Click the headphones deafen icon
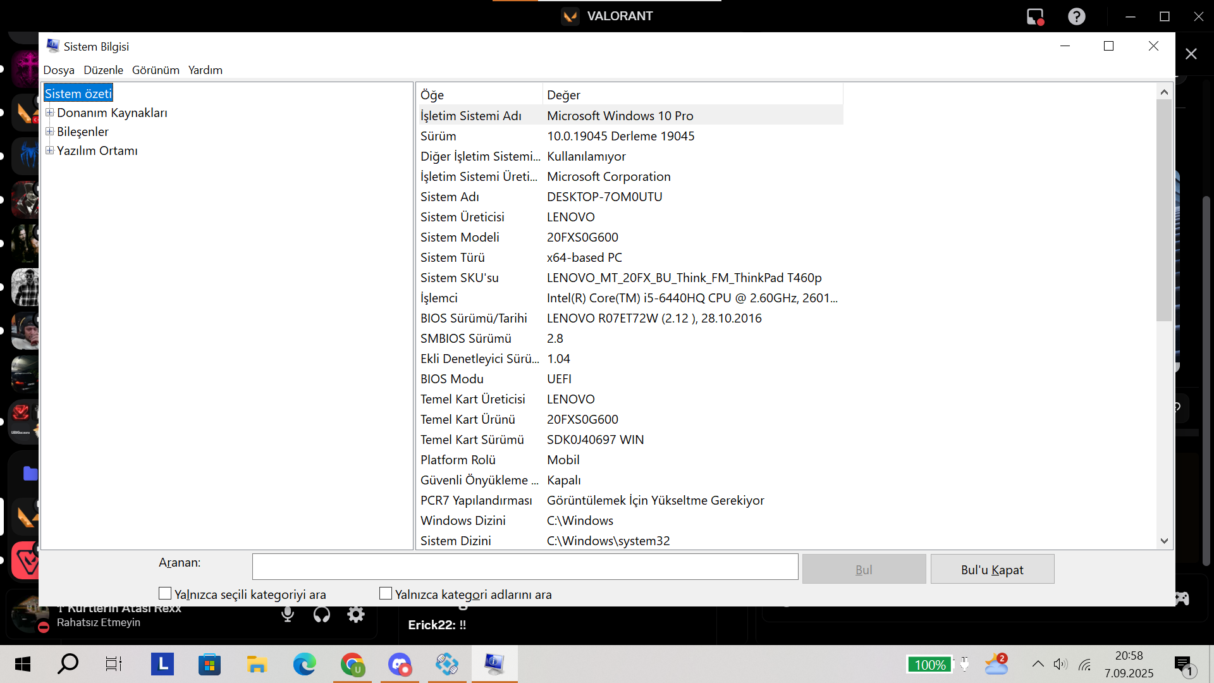Image resolution: width=1214 pixels, height=683 pixels. (x=322, y=614)
